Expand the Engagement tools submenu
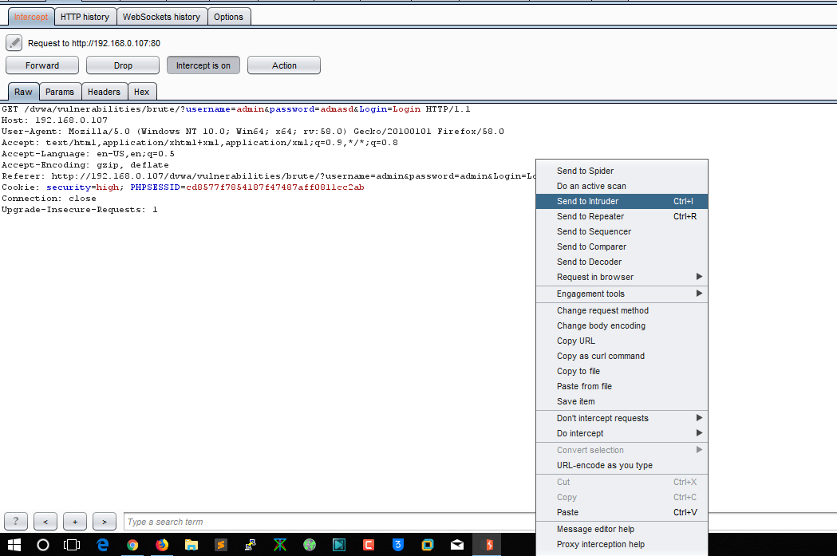 pyautogui.click(x=622, y=294)
